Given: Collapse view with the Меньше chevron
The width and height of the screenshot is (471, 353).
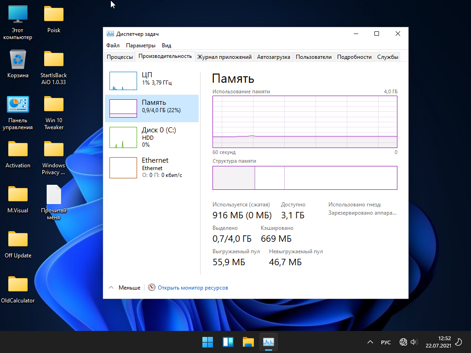Looking at the screenshot, I should 111,288.
